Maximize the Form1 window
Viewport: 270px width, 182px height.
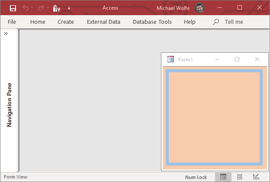click(x=237, y=59)
